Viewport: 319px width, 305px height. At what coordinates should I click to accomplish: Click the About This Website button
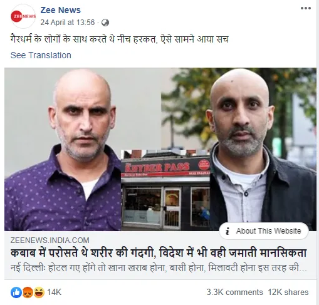tap(264, 231)
